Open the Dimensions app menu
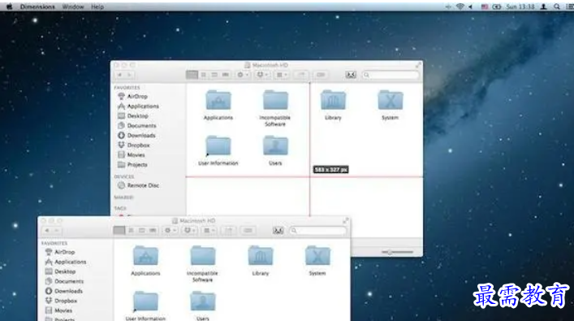The image size is (574, 321). pyautogui.click(x=37, y=7)
